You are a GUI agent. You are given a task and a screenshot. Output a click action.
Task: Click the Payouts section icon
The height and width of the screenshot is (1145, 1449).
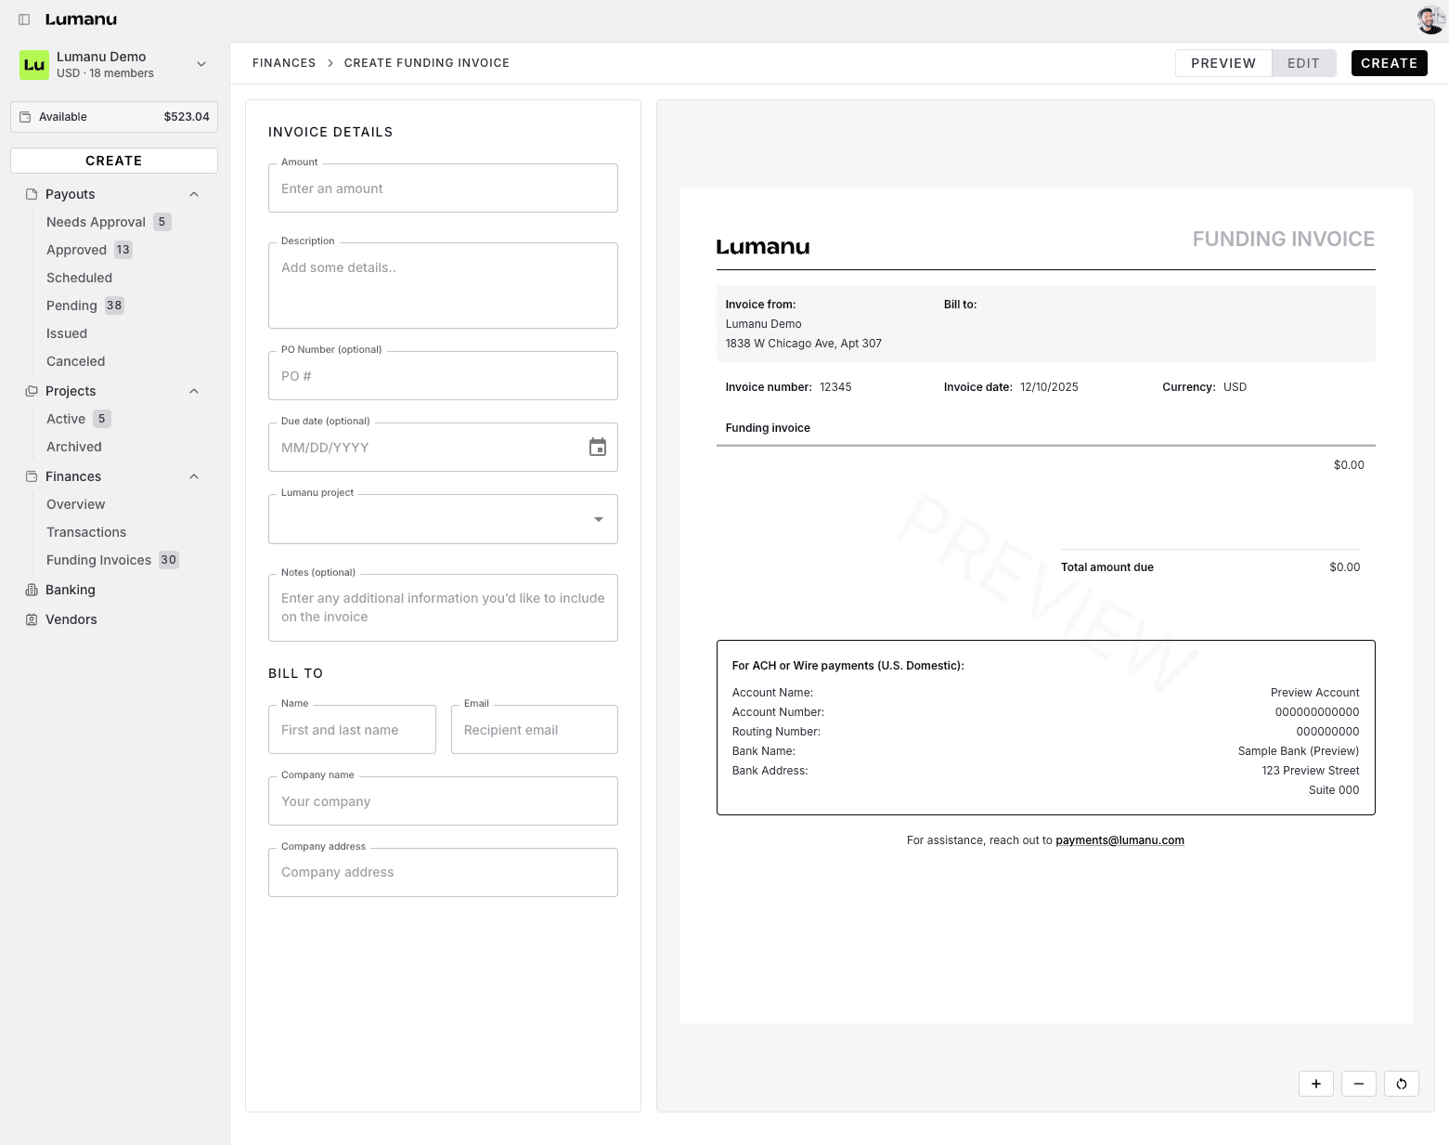(x=32, y=194)
